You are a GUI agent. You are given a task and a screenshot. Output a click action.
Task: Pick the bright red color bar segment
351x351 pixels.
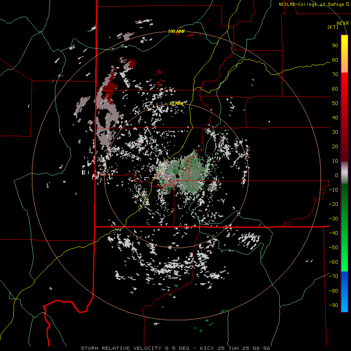(x=344, y=82)
